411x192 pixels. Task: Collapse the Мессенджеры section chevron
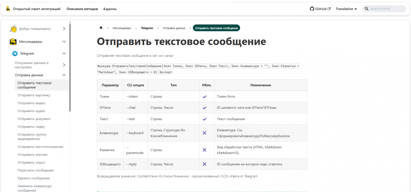click(x=64, y=42)
